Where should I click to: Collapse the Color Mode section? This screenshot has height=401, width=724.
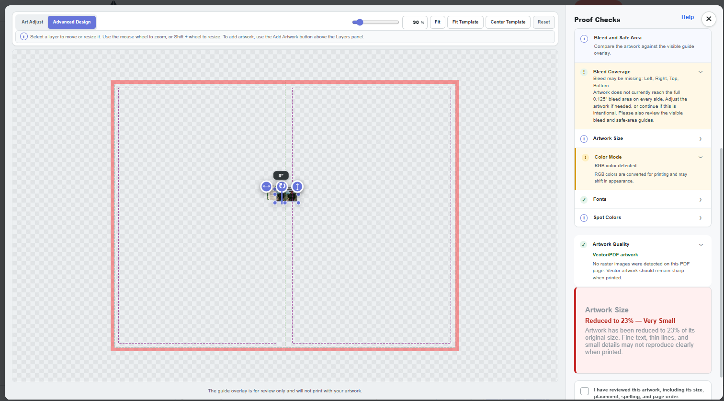(701, 157)
